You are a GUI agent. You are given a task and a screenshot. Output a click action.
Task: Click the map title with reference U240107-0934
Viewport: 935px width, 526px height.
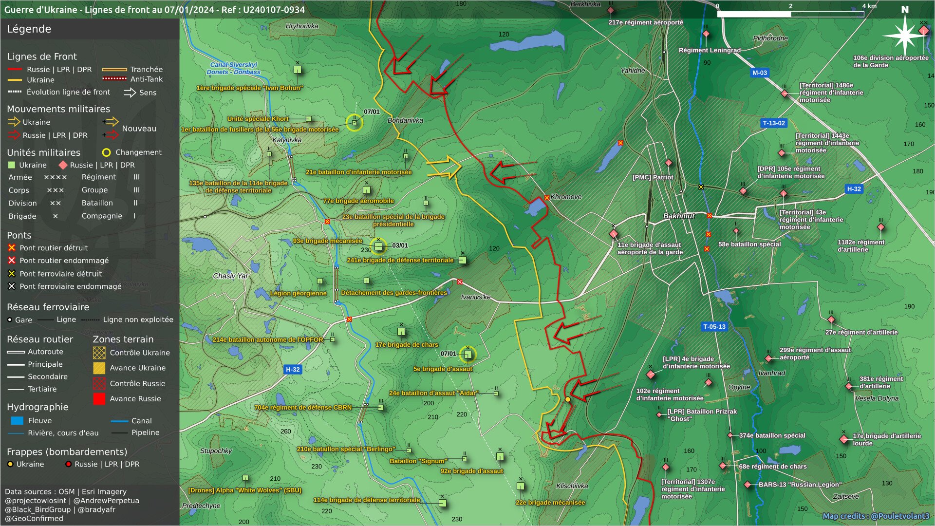click(x=154, y=9)
